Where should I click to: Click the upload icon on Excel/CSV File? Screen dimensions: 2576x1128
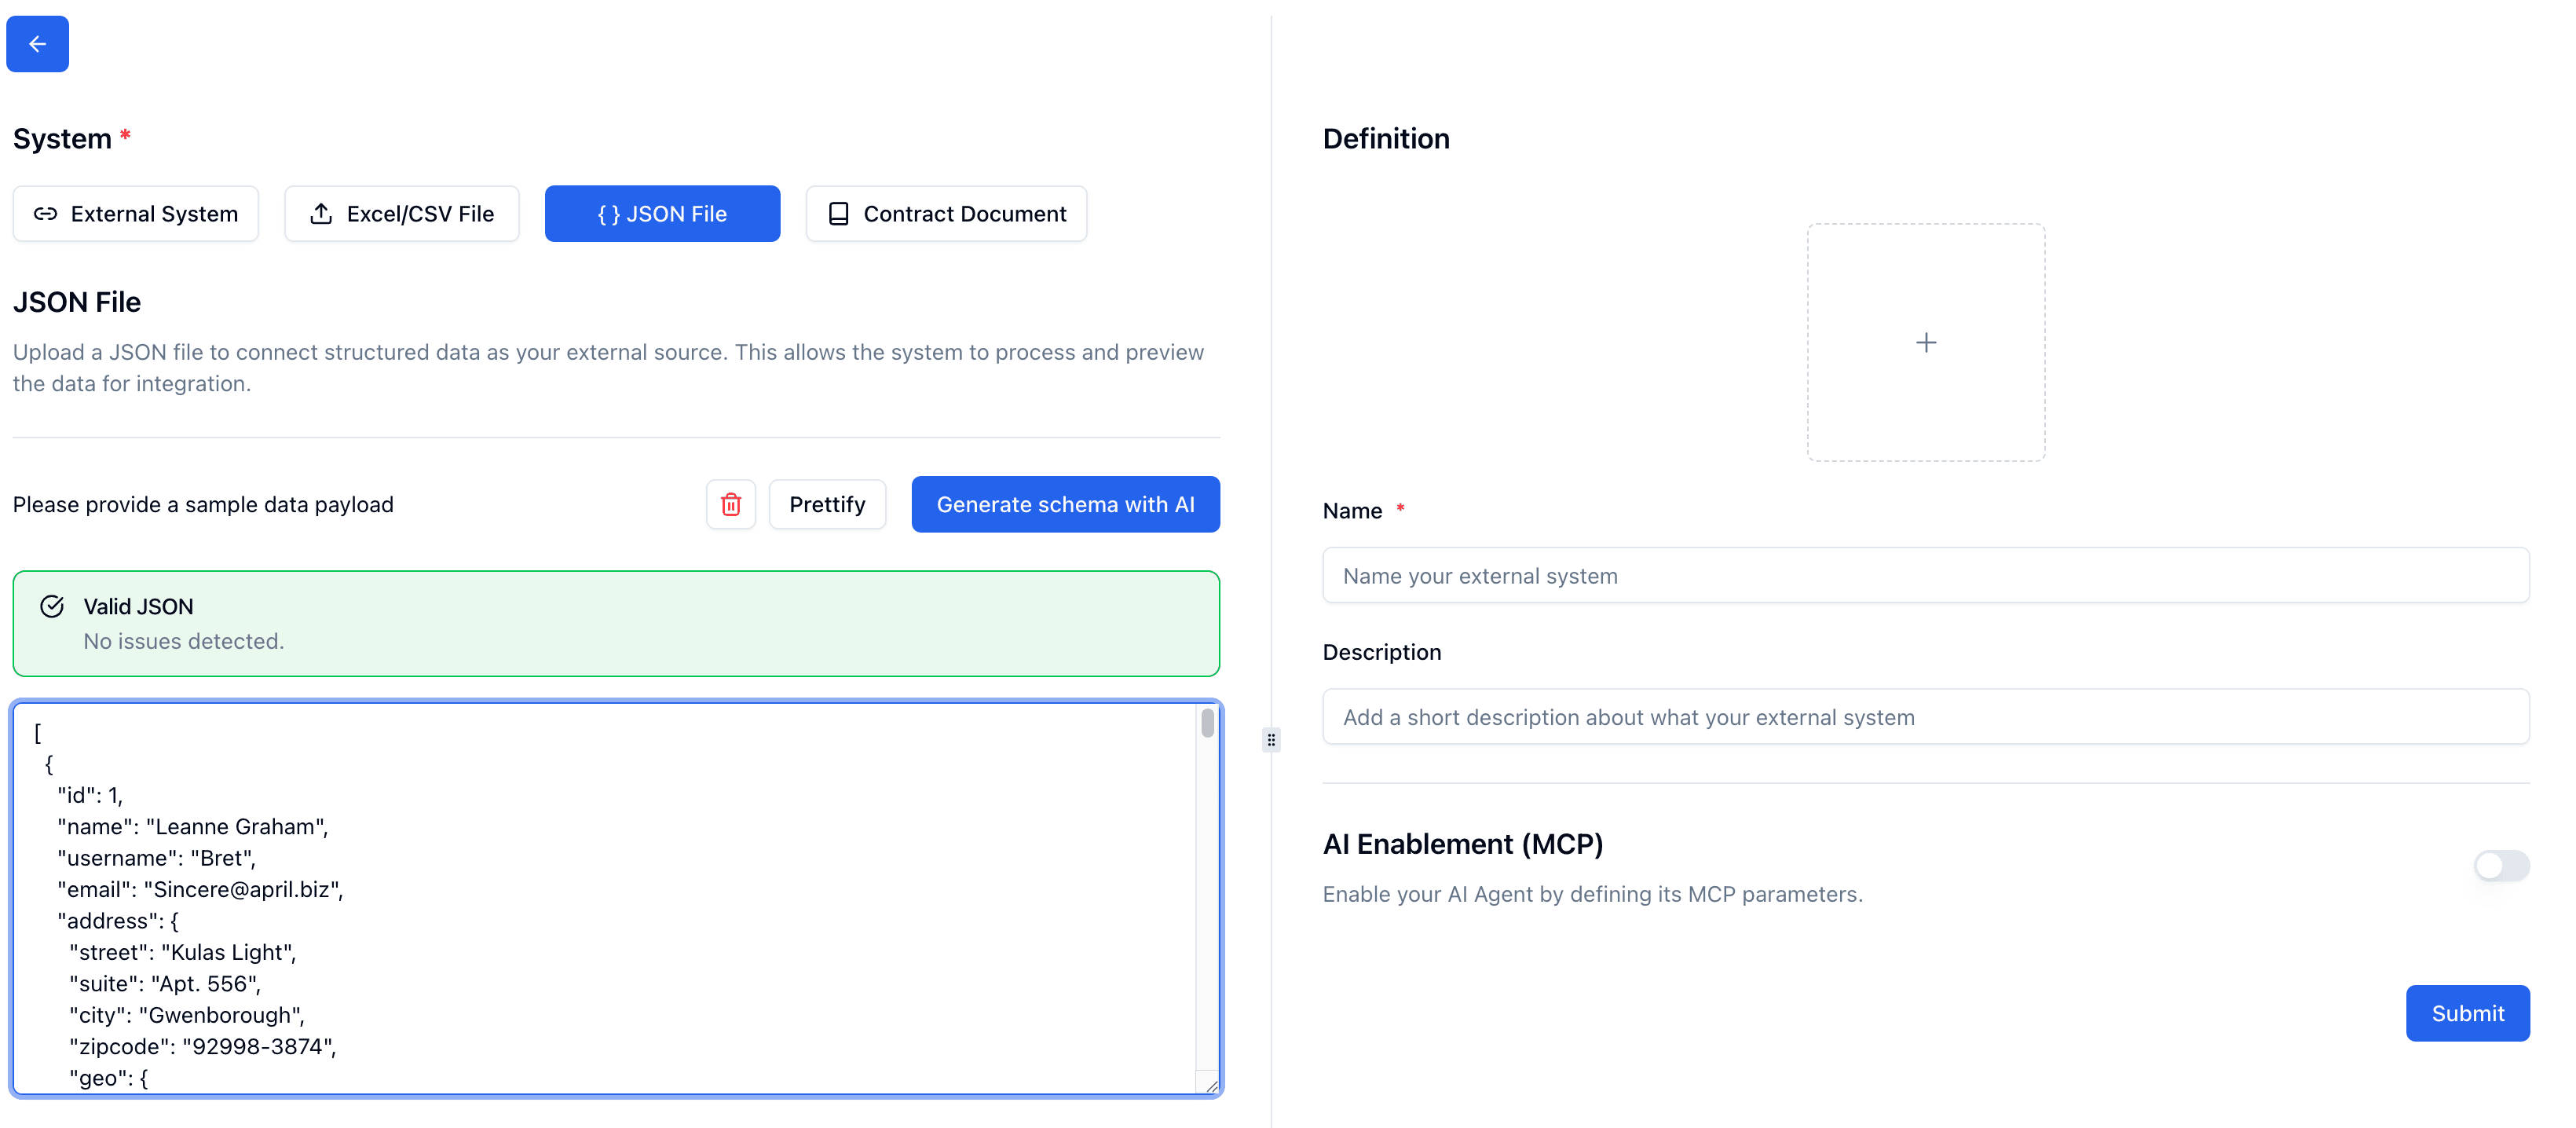tap(321, 214)
